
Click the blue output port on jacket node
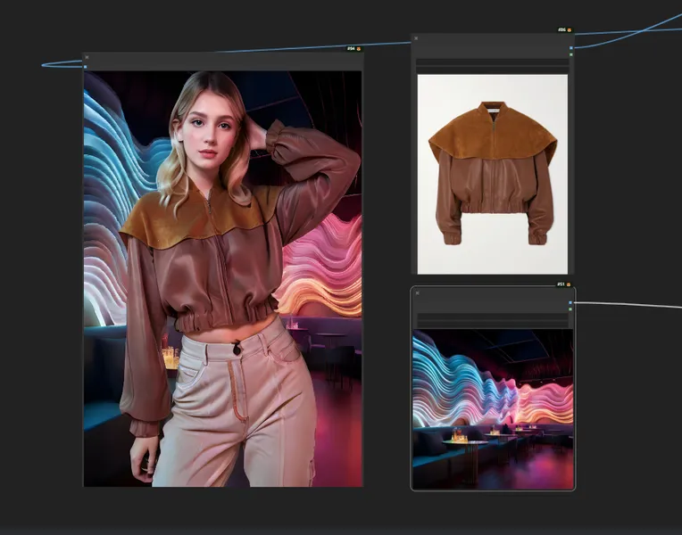[x=570, y=47]
